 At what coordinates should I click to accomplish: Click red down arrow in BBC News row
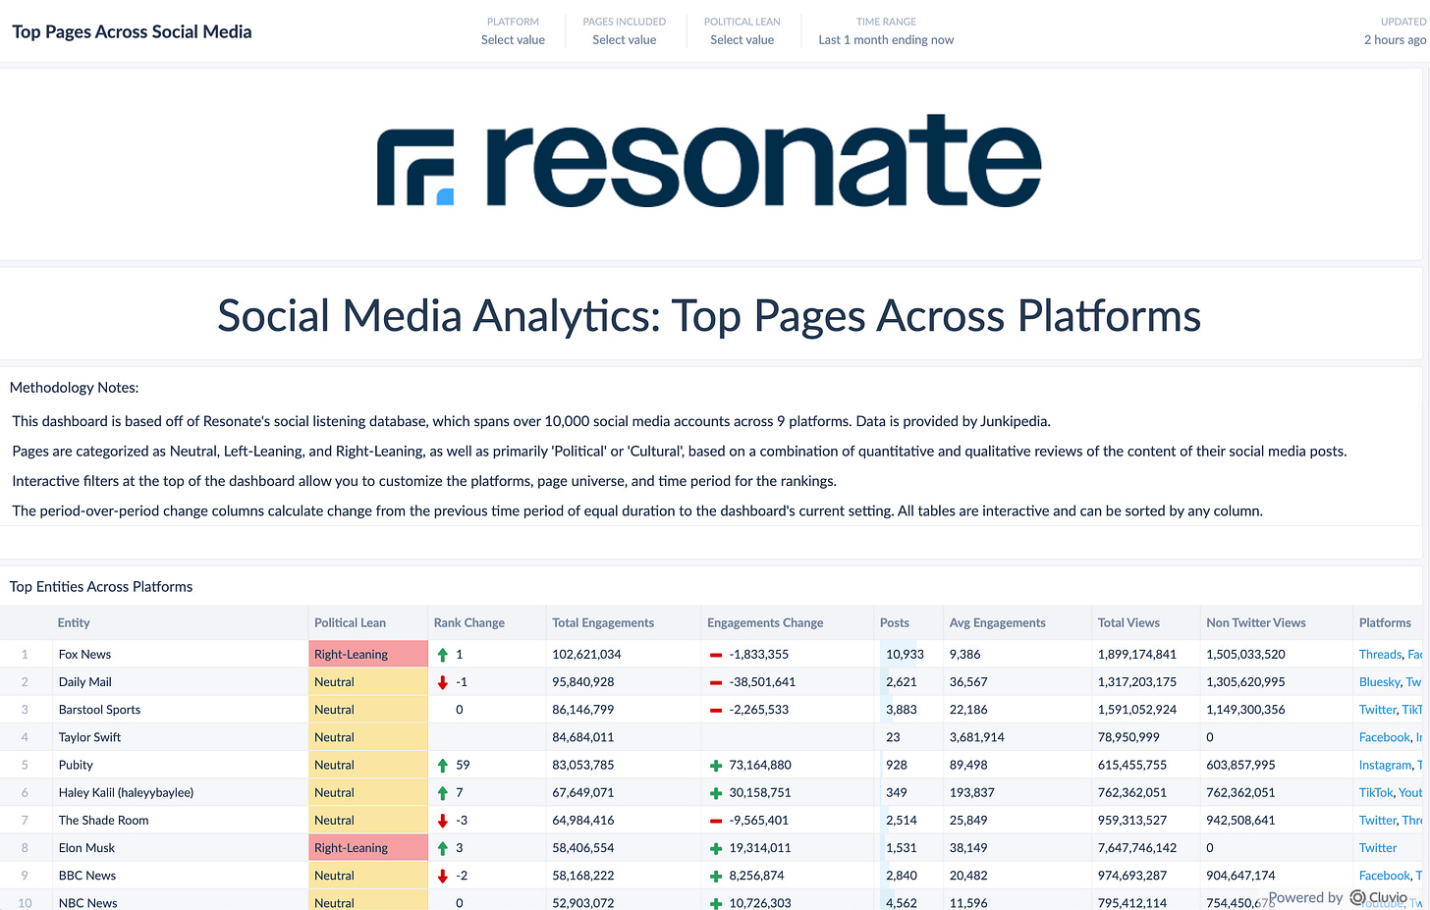pos(443,876)
